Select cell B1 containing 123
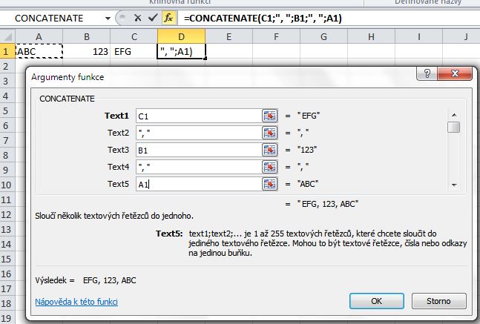480x324 pixels. click(87, 52)
